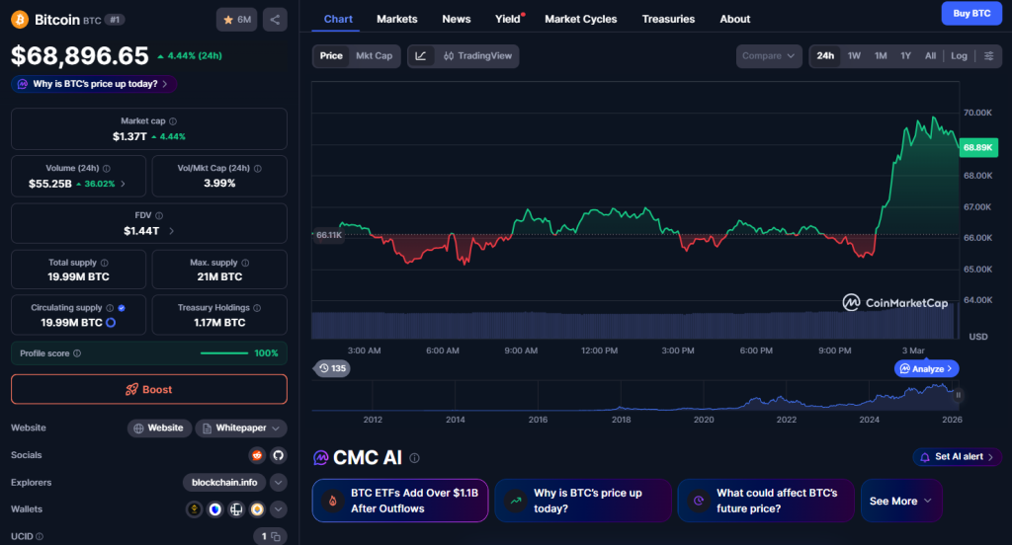This screenshot has width=1012, height=545.
Task: Add Bitcoin to watchlist via star button
Action: [237, 20]
